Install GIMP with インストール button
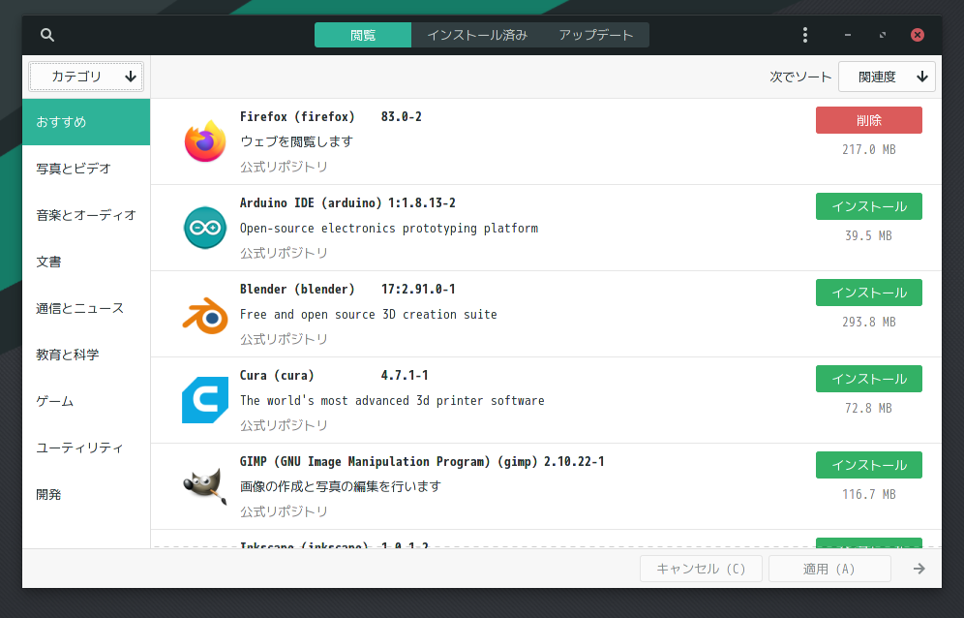Image resolution: width=964 pixels, height=618 pixels. point(869,465)
